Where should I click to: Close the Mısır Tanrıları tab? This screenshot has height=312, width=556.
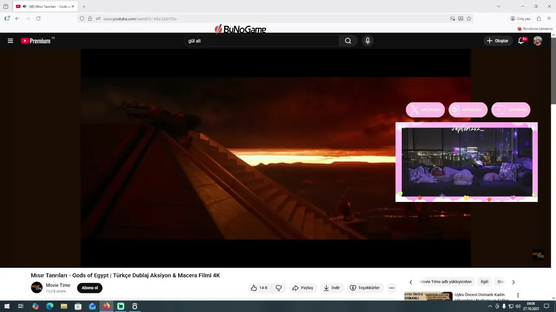coord(73,6)
